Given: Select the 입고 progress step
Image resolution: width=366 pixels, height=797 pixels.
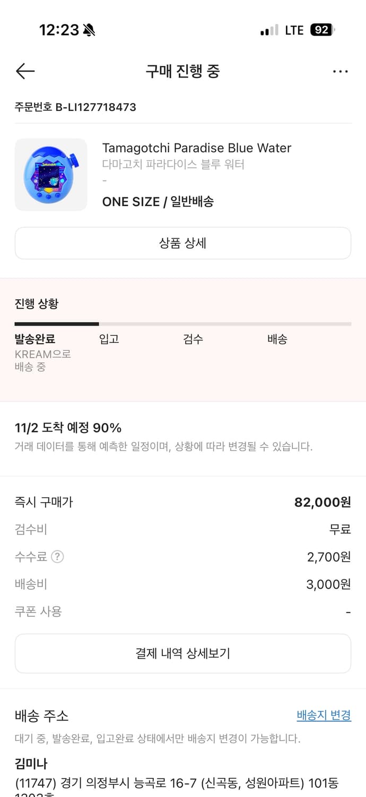Looking at the screenshot, I should 109,339.
